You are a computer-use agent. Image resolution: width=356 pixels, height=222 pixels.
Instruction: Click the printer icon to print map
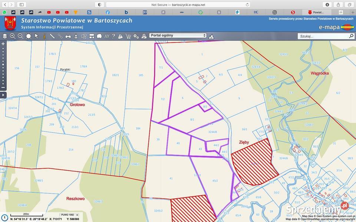coord(68,36)
